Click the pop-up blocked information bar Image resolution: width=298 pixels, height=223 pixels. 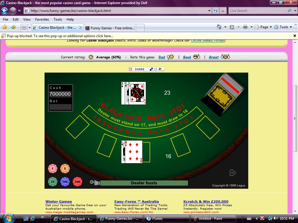146,36
